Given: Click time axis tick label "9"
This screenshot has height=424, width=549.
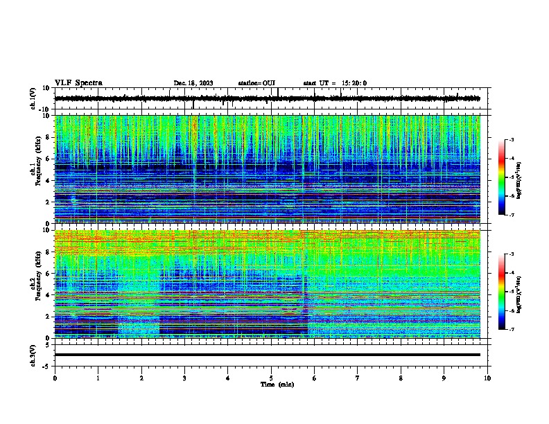Looking at the screenshot, I should point(444,378).
